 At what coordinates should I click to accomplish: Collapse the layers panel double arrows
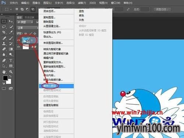pyautogui.click(x=17, y=14)
